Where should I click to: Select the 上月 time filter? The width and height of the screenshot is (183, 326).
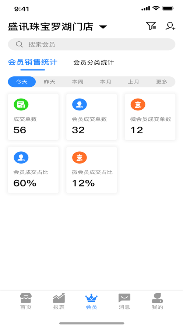133,82
